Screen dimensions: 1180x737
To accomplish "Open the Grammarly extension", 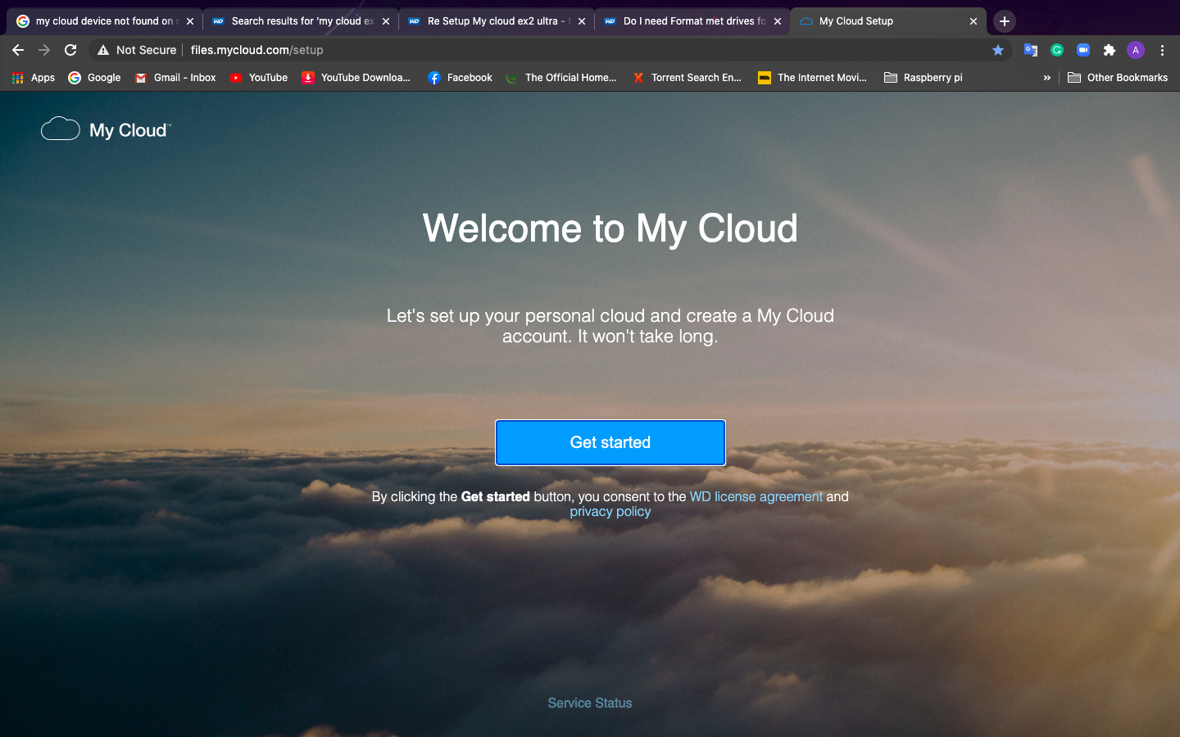I will (1057, 50).
